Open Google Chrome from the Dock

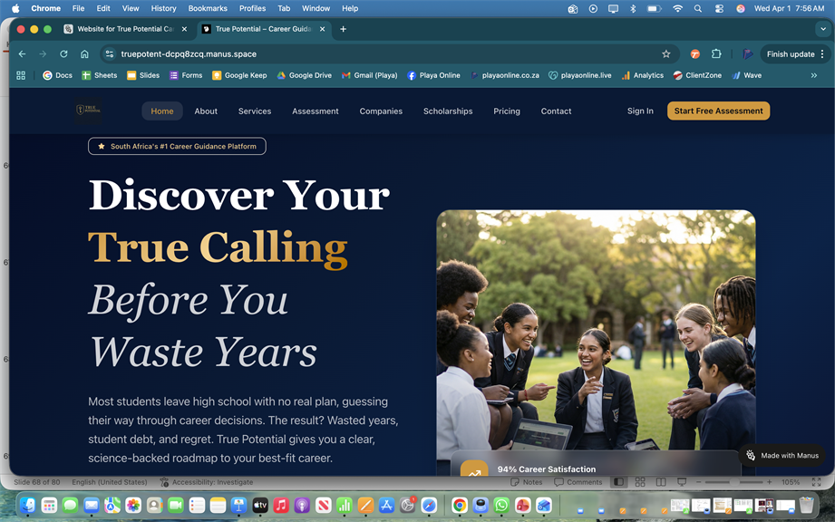point(460,505)
